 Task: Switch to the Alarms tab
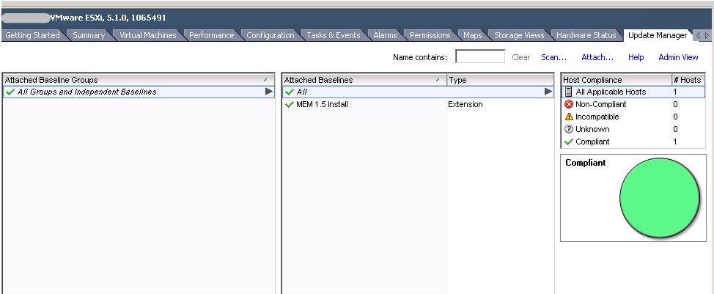[385, 35]
